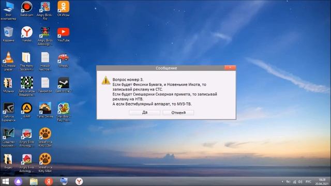Switch input language via РУС indicator

pos(308,181)
